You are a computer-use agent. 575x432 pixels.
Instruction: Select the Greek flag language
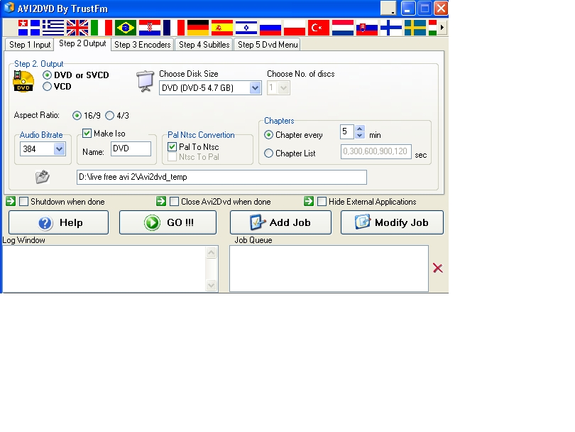[x=53, y=28]
